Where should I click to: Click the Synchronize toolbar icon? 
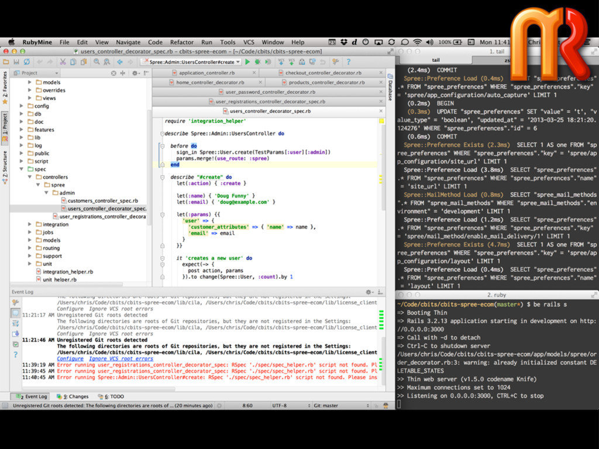click(x=27, y=62)
